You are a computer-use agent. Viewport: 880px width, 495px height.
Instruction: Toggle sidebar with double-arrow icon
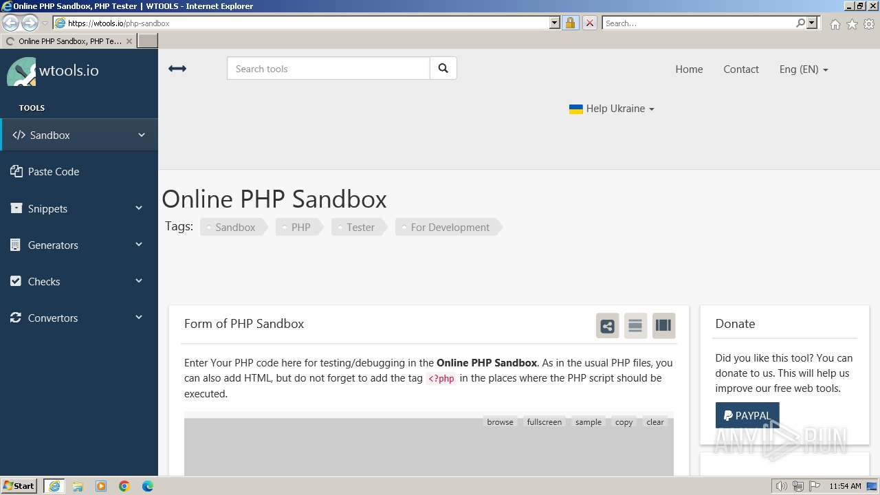pos(177,69)
